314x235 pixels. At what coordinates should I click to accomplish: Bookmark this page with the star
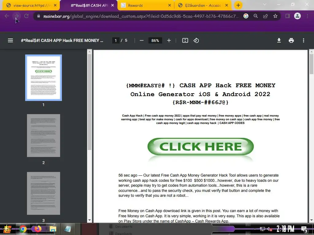tap(275, 16)
